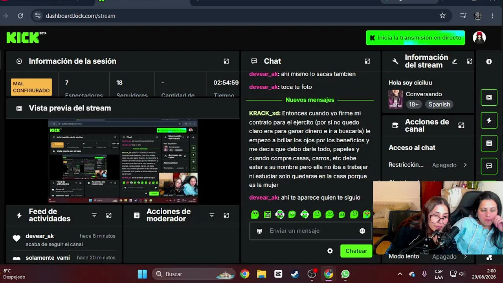
Task: Click the chat identity badge icon
Action: (x=259, y=231)
